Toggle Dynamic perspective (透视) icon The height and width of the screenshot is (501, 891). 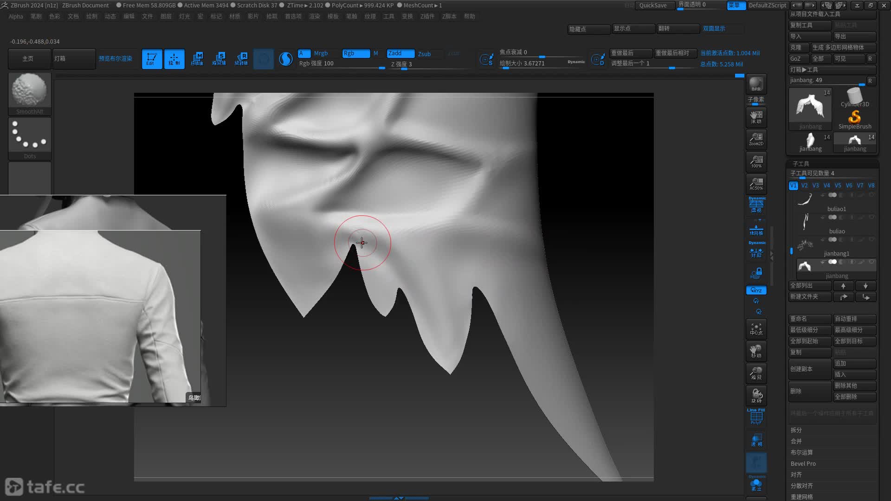pyautogui.click(x=756, y=205)
